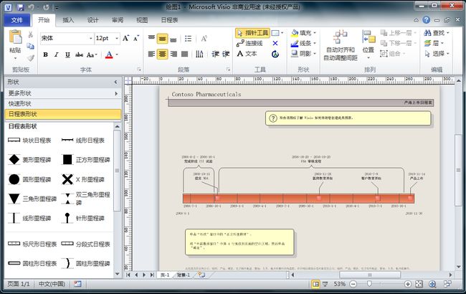
Task: Click the Fit Page to Window icon
Action: [419, 284]
